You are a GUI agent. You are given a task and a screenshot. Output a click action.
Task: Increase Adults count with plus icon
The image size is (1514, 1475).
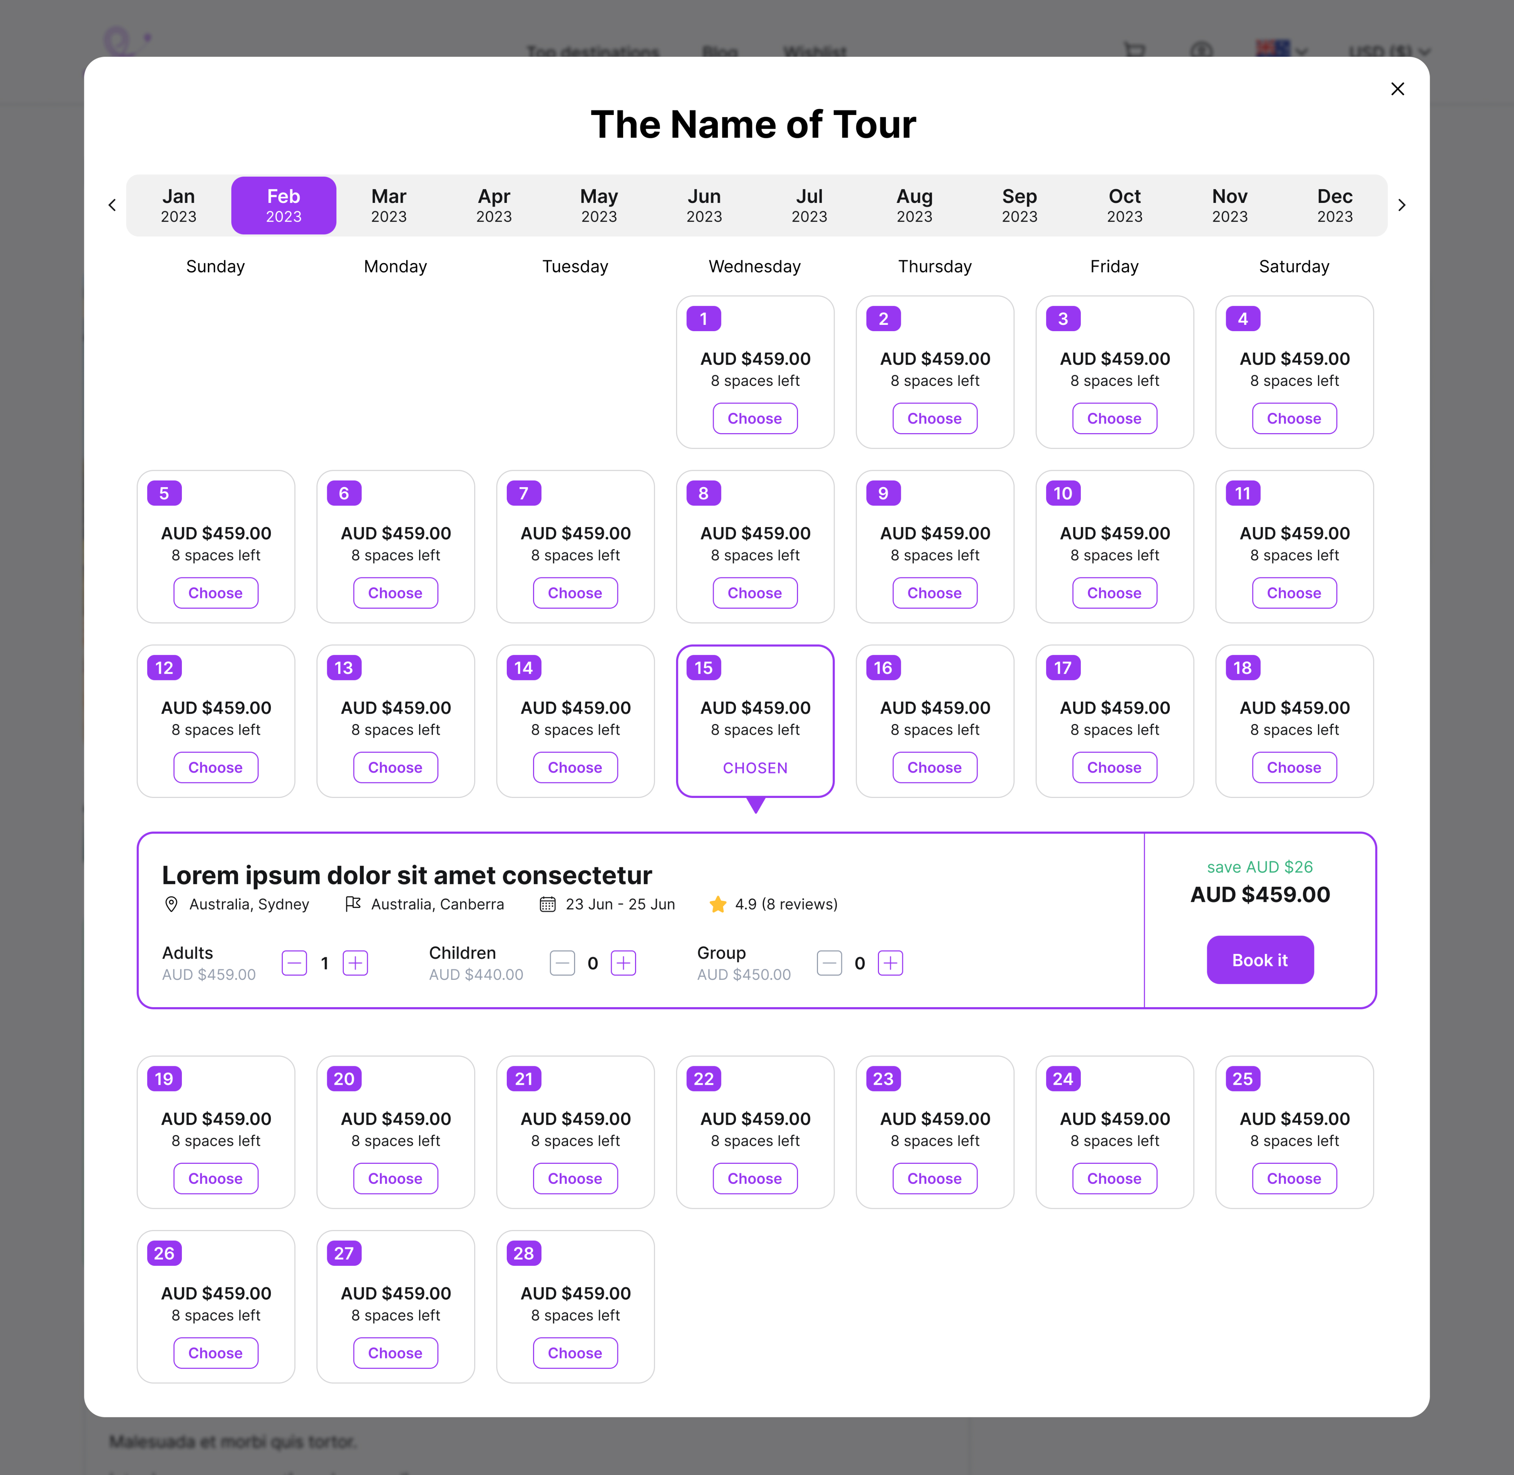tap(355, 963)
